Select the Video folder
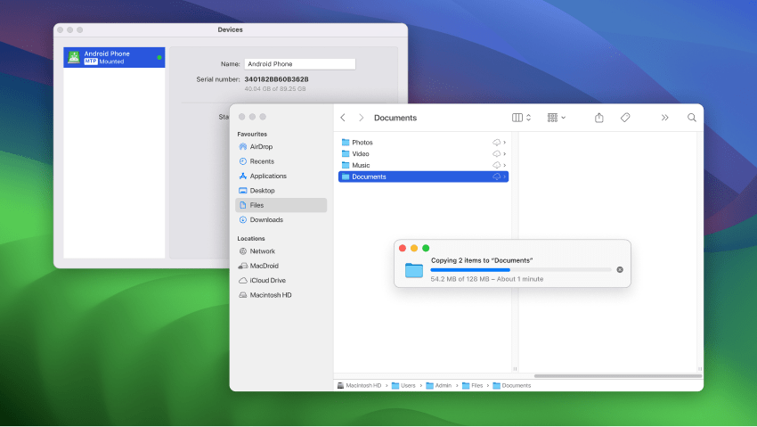The width and height of the screenshot is (757, 427). pyautogui.click(x=423, y=153)
